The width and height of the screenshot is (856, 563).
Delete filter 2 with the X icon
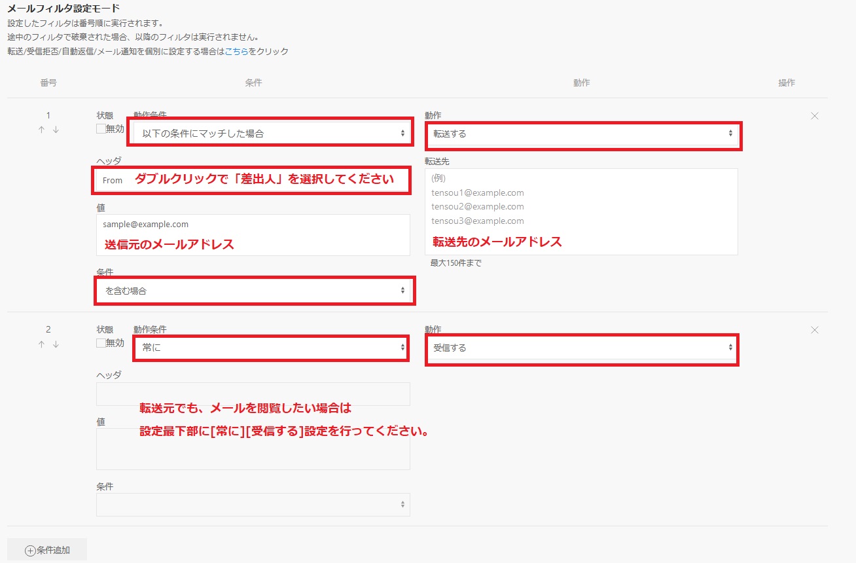click(x=815, y=331)
